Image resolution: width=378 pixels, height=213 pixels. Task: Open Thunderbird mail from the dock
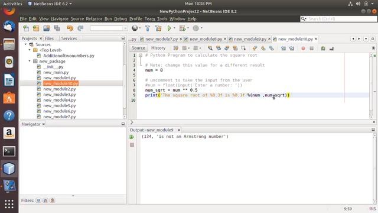pos(9,26)
